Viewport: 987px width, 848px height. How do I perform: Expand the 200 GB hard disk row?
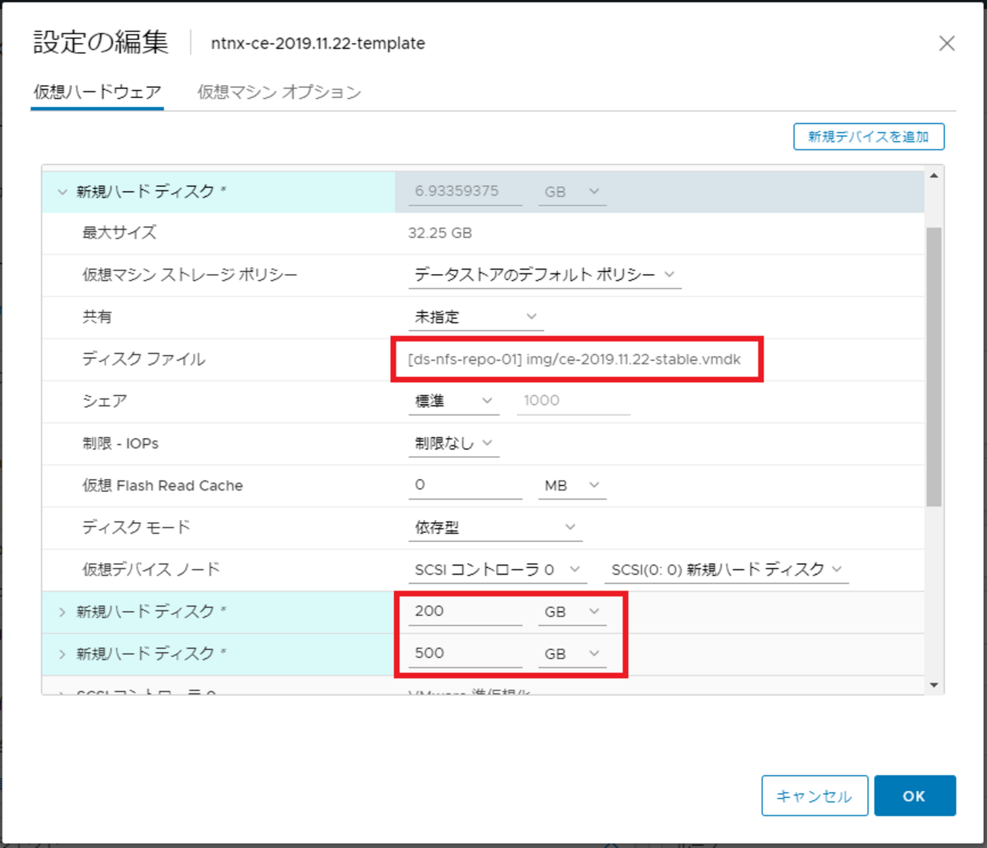coord(62,612)
